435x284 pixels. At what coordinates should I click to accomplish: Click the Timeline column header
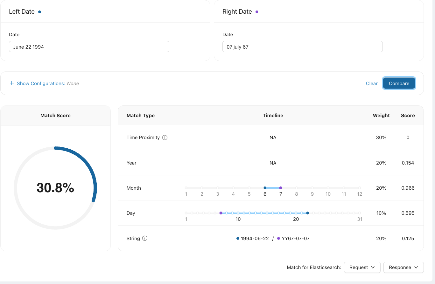[x=273, y=116]
